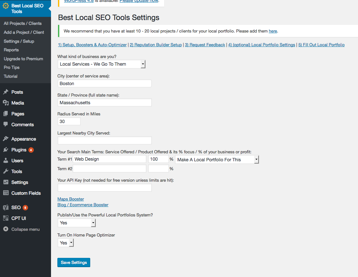Viewport: 358px width, 277px height.
Task: Click the Maps Booster link
Action: click(x=70, y=199)
